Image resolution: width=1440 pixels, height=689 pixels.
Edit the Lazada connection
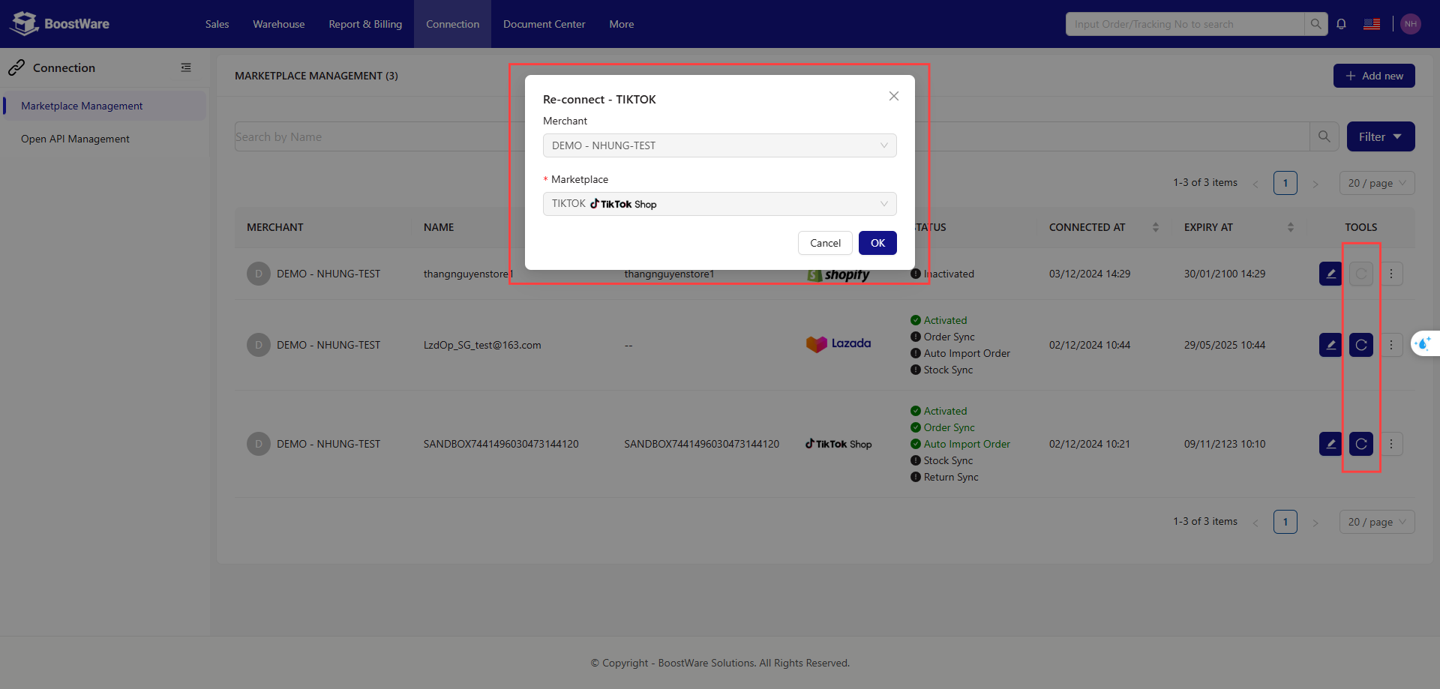tap(1330, 345)
